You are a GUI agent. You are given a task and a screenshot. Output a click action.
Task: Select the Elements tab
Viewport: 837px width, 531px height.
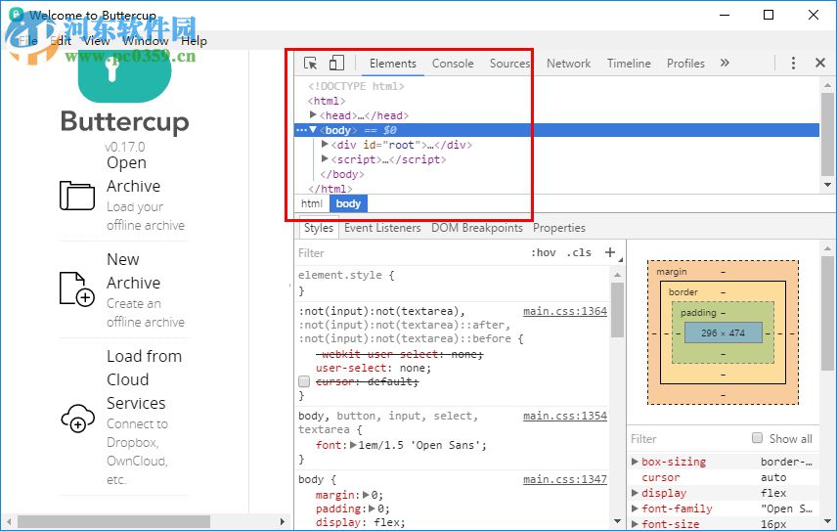tap(393, 64)
